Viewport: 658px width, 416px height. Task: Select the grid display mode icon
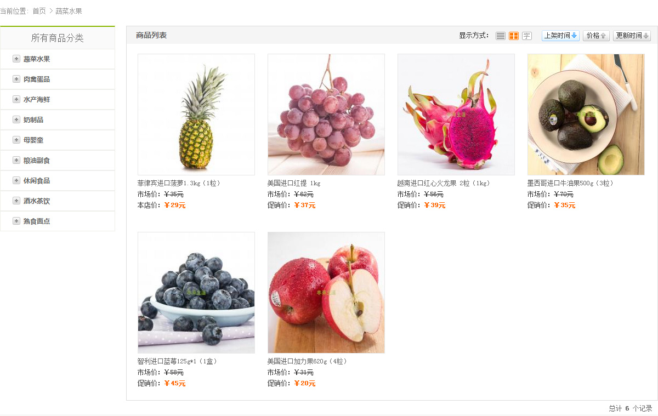(x=514, y=36)
